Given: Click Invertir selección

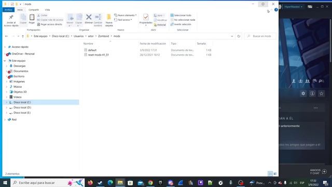Looking at the screenshot, I should 181,24.
